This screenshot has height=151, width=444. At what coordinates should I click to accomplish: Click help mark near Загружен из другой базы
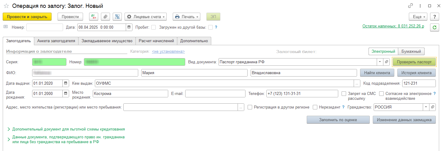coord(216,27)
